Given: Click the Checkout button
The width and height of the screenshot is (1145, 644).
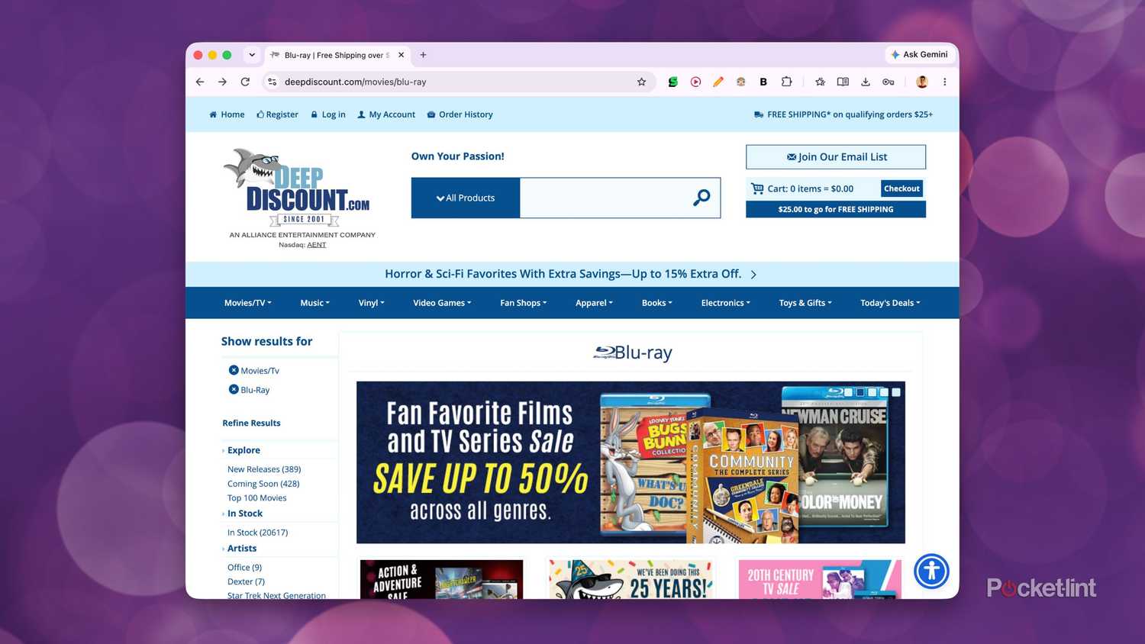Looking at the screenshot, I should (x=901, y=188).
